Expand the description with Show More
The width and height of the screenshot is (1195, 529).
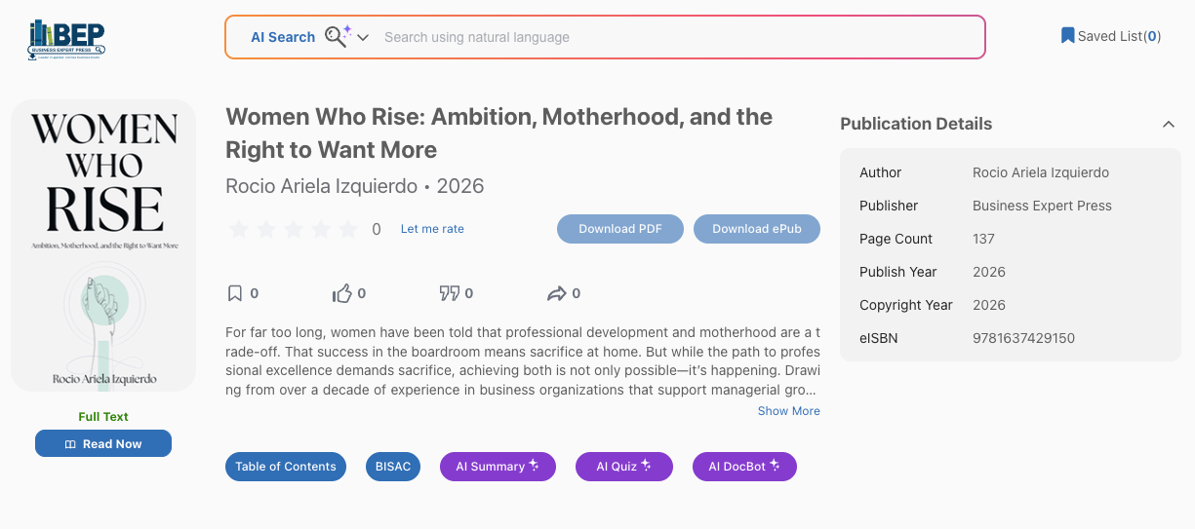click(x=788, y=411)
